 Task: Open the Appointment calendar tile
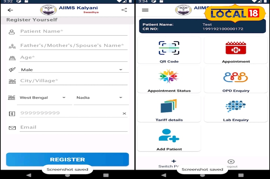point(236,50)
